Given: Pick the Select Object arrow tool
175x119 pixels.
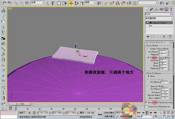Looking at the screenshot, I should tap(48, 3).
